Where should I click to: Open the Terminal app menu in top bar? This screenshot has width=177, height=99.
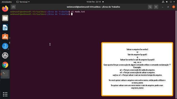click(x=23, y=2)
